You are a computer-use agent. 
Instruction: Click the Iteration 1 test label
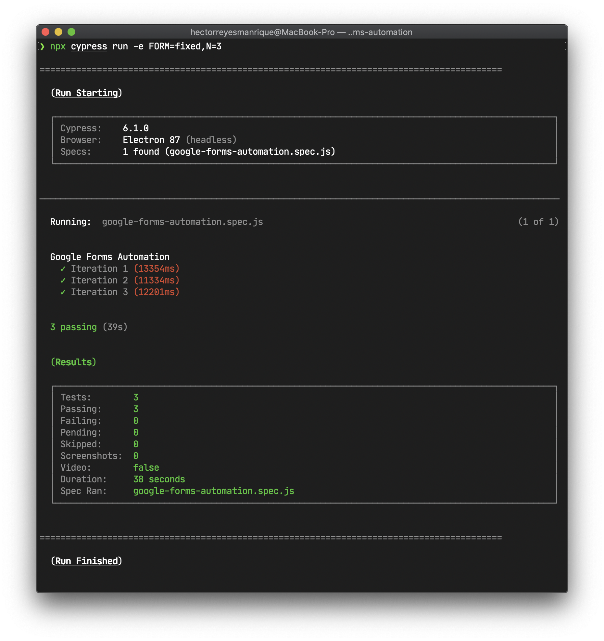(x=99, y=268)
